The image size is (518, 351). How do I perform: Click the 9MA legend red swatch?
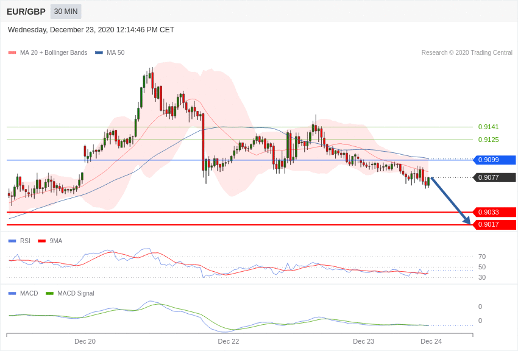[x=42, y=241]
